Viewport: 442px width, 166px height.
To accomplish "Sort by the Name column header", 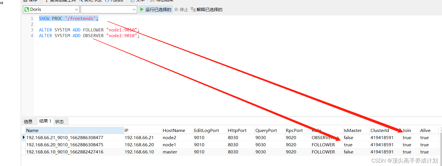I will pos(75,130).
